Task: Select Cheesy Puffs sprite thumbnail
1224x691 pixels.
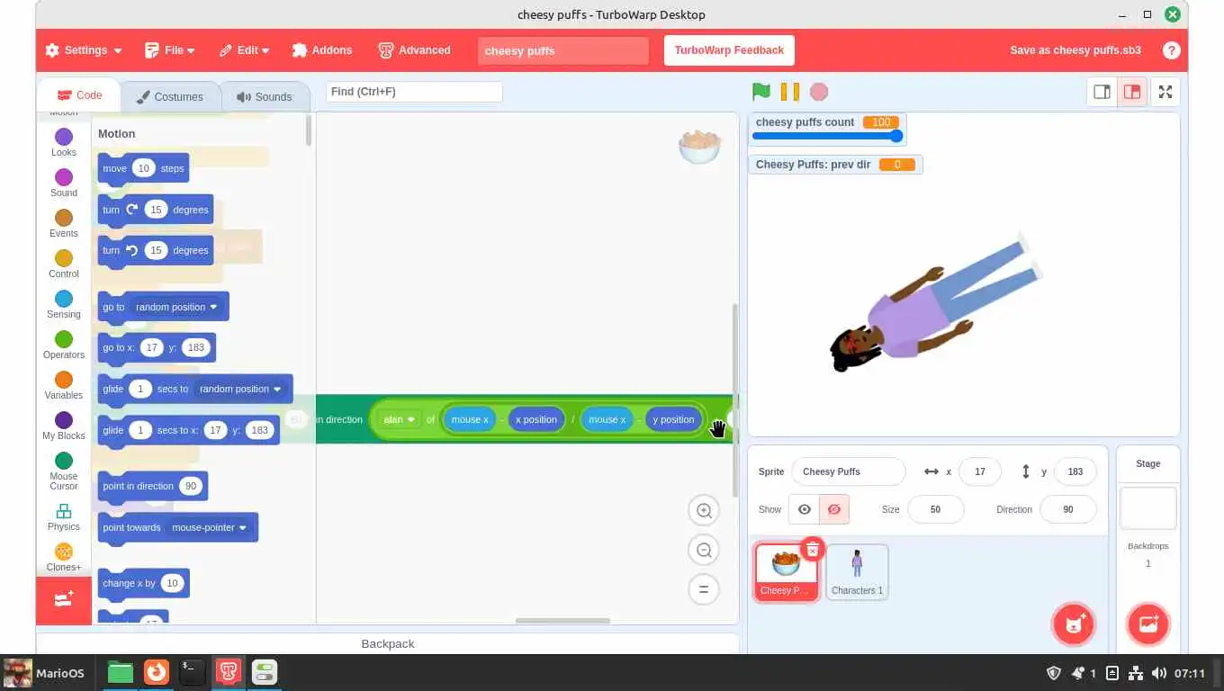Action: click(786, 573)
